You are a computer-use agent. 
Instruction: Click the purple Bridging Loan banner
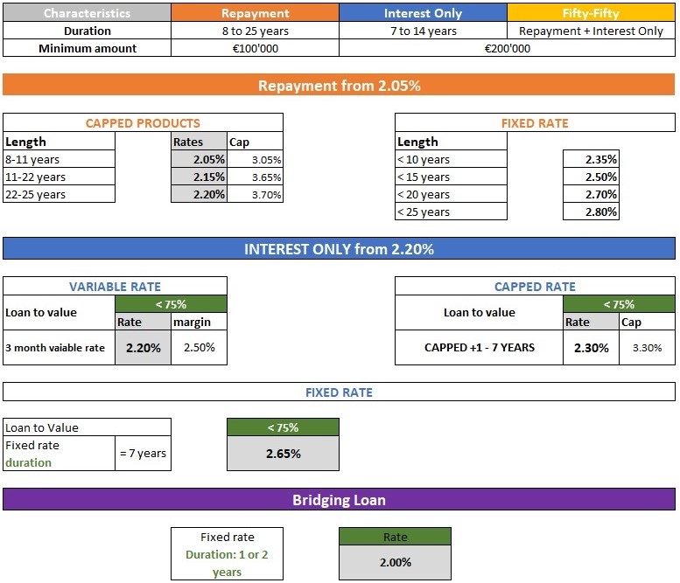(339, 500)
